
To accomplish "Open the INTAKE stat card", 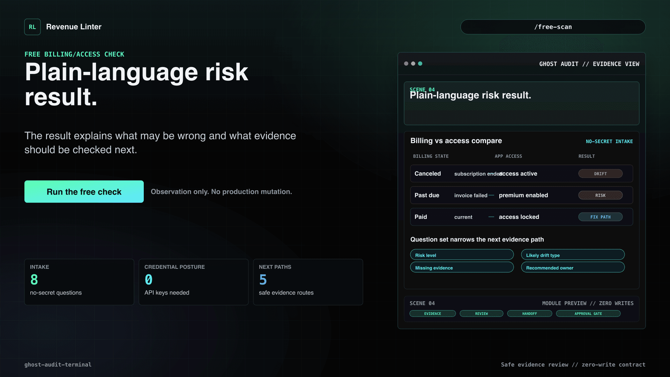I will click(x=79, y=282).
